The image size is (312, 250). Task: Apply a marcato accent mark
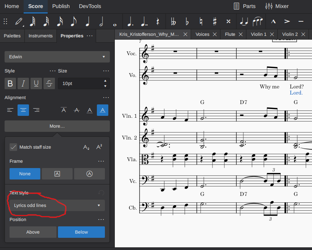coord(273,21)
